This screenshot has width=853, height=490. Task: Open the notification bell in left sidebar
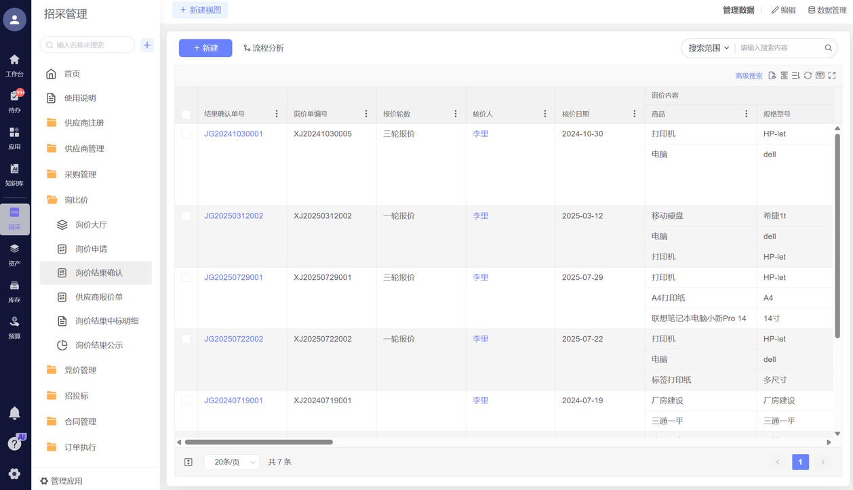point(14,413)
